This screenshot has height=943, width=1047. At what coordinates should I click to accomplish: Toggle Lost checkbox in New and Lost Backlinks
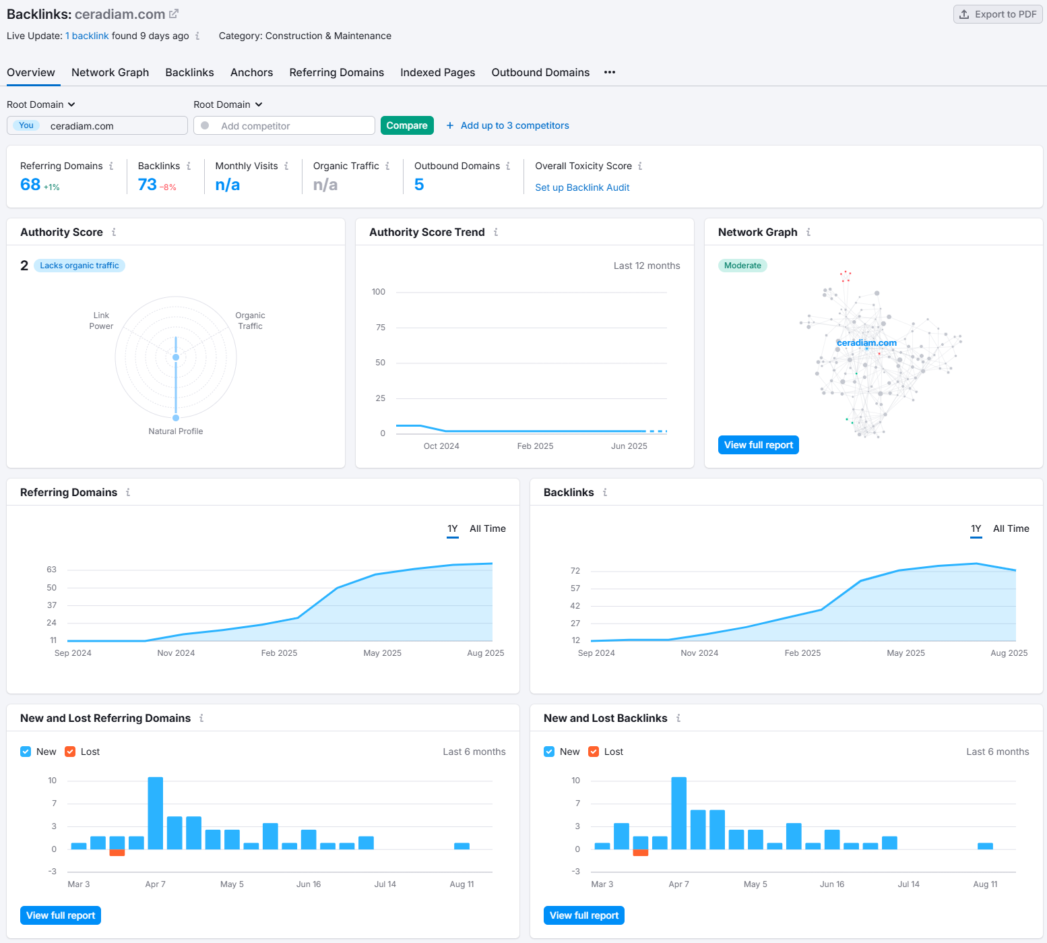click(x=594, y=752)
